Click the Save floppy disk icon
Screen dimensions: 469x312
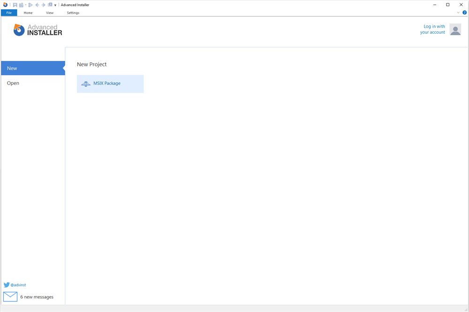point(15,5)
